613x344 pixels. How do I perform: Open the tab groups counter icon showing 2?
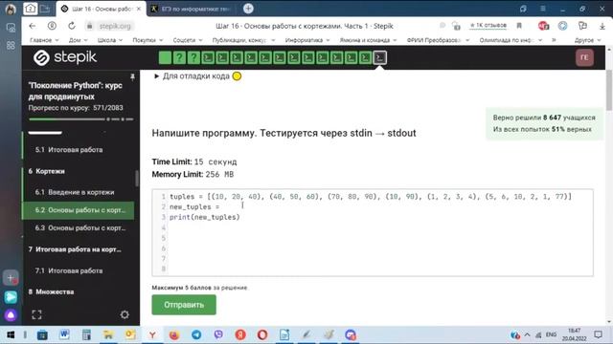[x=30, y=9]
